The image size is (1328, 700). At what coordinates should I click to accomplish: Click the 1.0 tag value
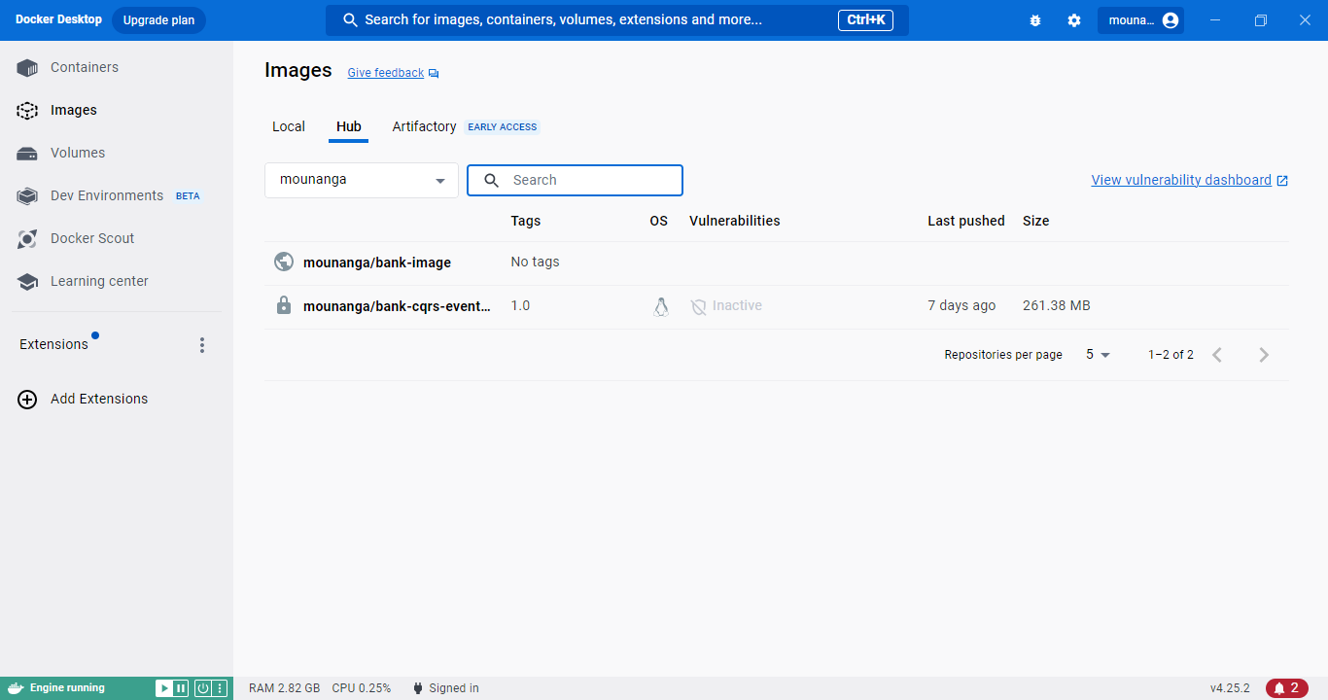(521, 305)
